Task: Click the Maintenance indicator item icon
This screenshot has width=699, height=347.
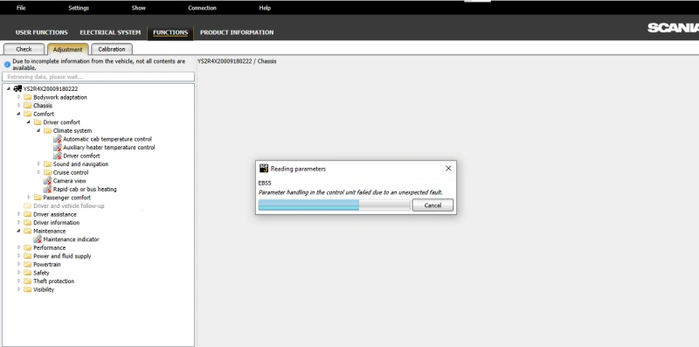Action: point(38,239)
